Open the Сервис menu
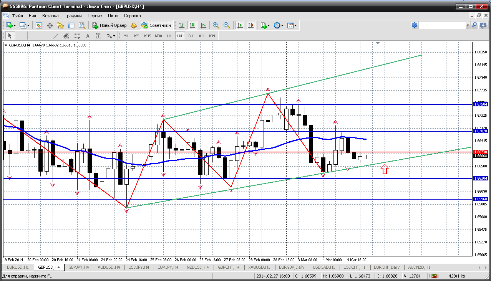 (x=95, y=16)
